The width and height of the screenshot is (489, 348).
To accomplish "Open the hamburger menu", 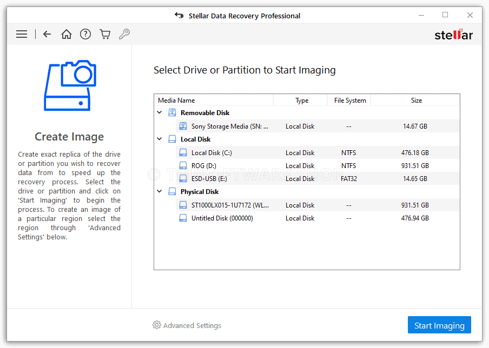I will [x=22, y=34].
